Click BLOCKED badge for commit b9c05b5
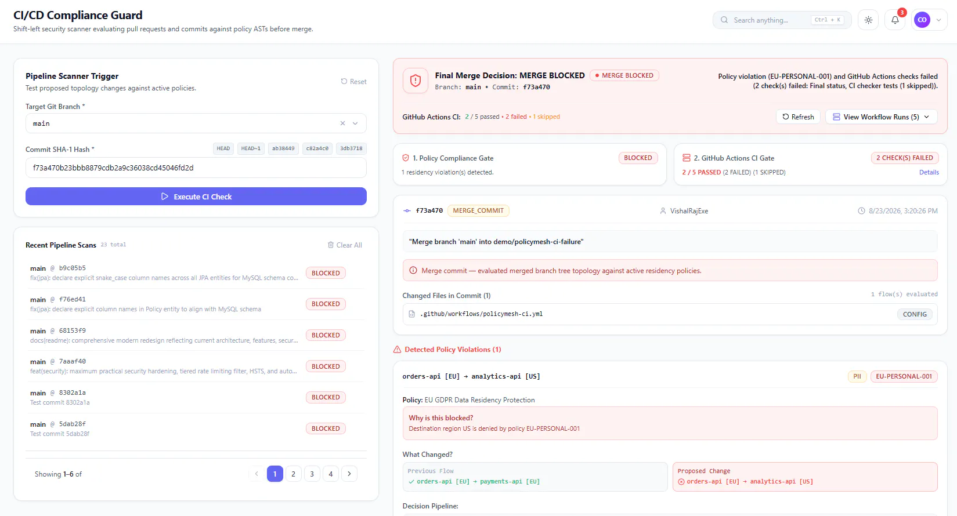 pos(326,273)
